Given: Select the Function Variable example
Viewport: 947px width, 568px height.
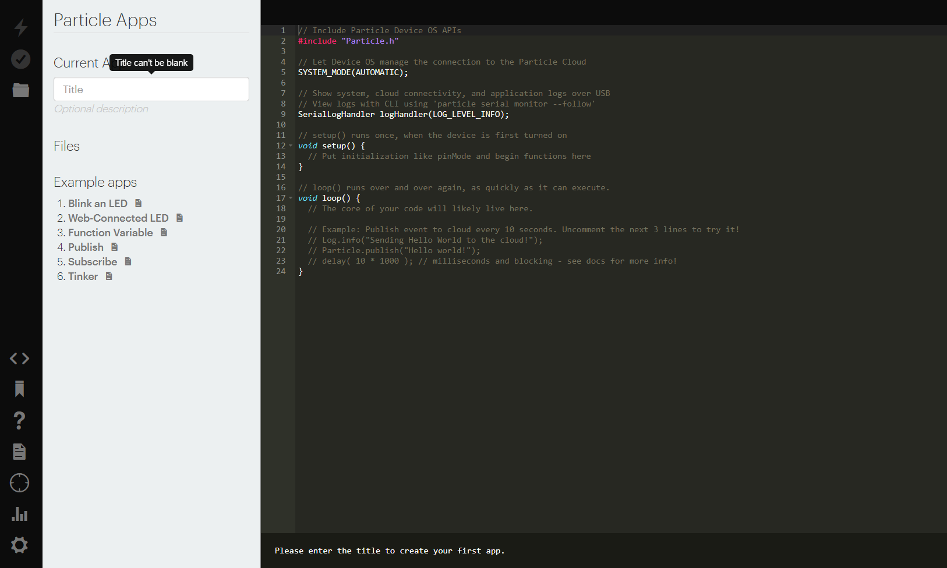Looking at the screenshot, I should tap(110, 232).
